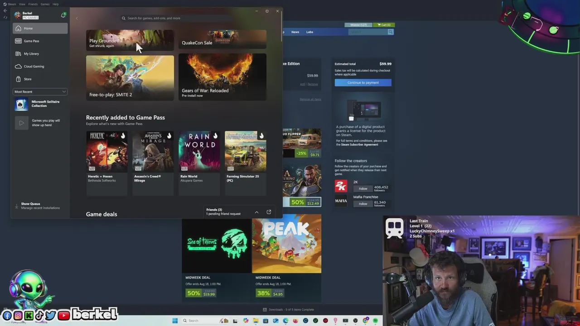Open Free-to-play SMITE 2 tile
Screen dimensions: 580x326
click(x=130, y=77)
